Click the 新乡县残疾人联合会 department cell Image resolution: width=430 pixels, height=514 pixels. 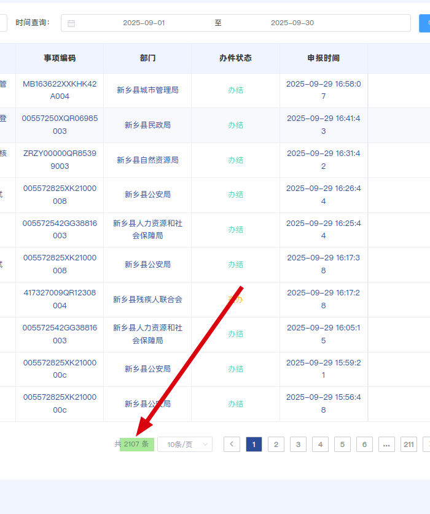(x=147, y=300)
